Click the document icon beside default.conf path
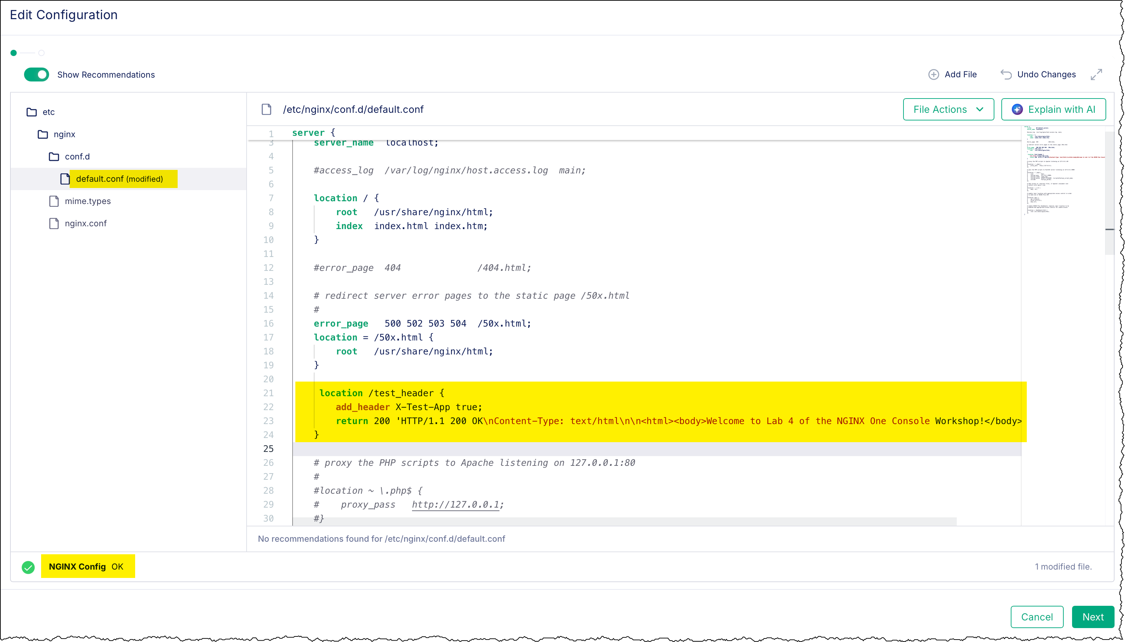The image size is (1125, 642). [266, 109]
